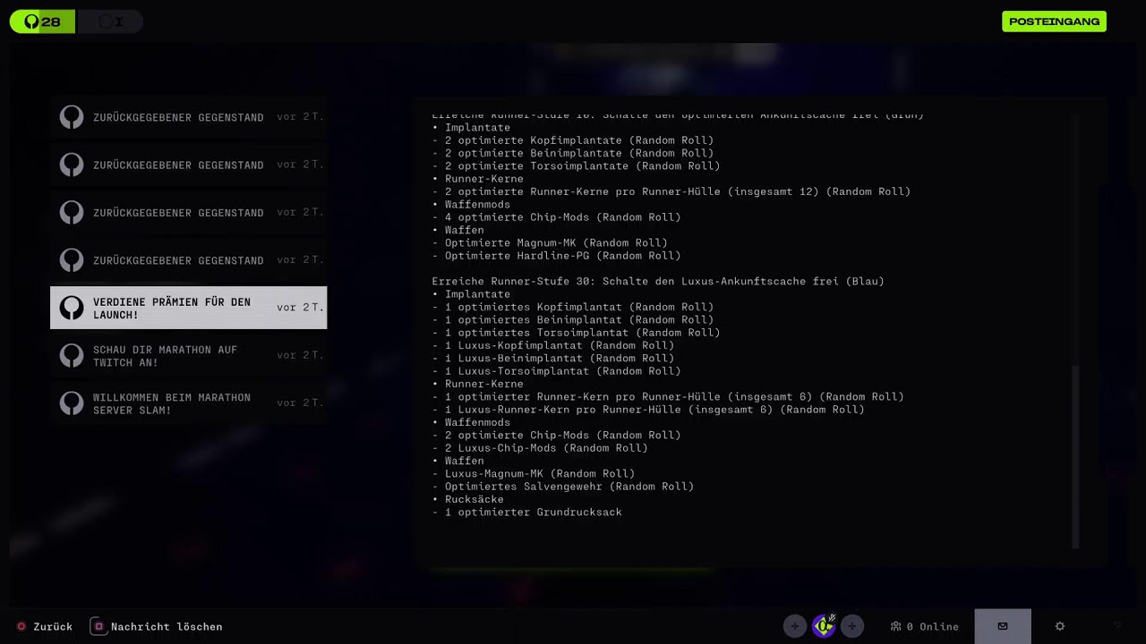This screenshot has width=1146, height=644.
Task: Open Willkommen beim Marathon Server Slam message
Action: click(x=188, y=402)
